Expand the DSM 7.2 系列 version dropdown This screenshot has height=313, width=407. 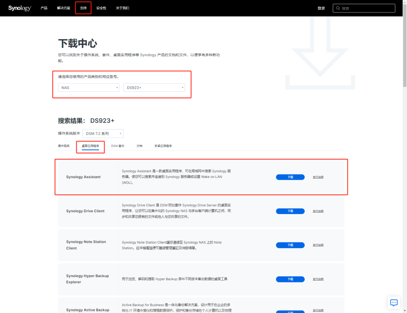point(103,133)
